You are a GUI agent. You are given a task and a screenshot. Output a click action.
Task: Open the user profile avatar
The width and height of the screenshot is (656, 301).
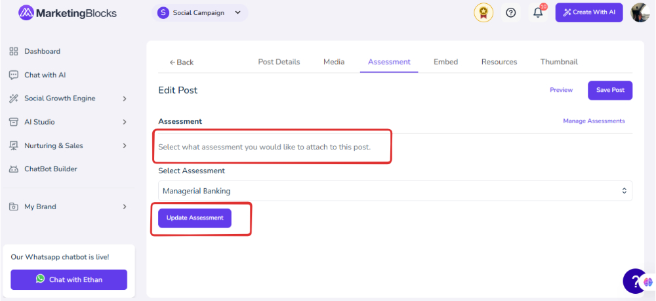coord(640,12)
